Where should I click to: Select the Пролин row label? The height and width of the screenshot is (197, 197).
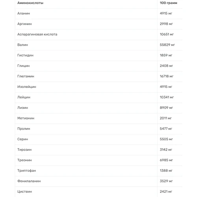(x=24, y=129)
